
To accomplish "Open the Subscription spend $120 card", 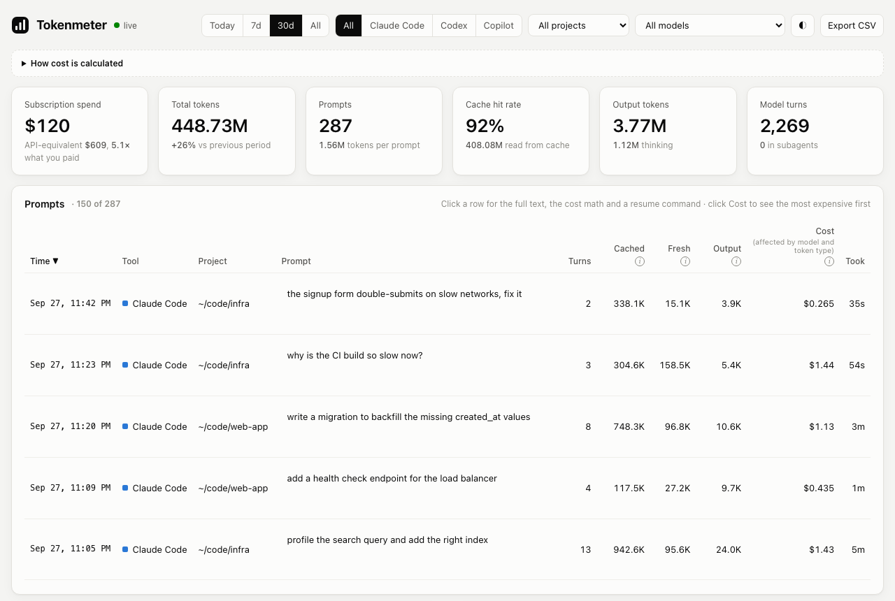I will pyautogui.click(x=80, y=131).
